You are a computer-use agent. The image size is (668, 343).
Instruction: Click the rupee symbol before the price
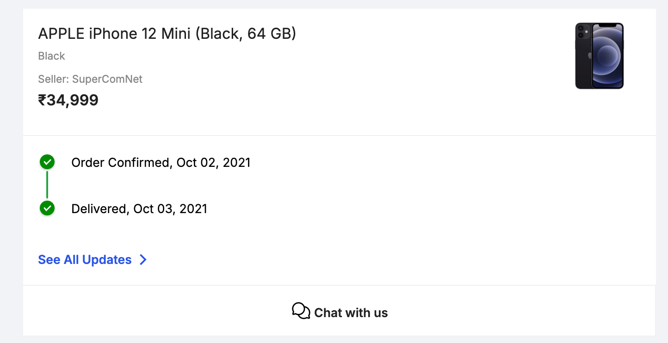(x=42, y=100)
